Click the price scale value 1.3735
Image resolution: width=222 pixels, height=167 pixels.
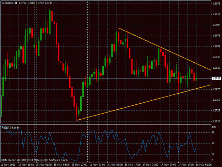coord(216,110)
